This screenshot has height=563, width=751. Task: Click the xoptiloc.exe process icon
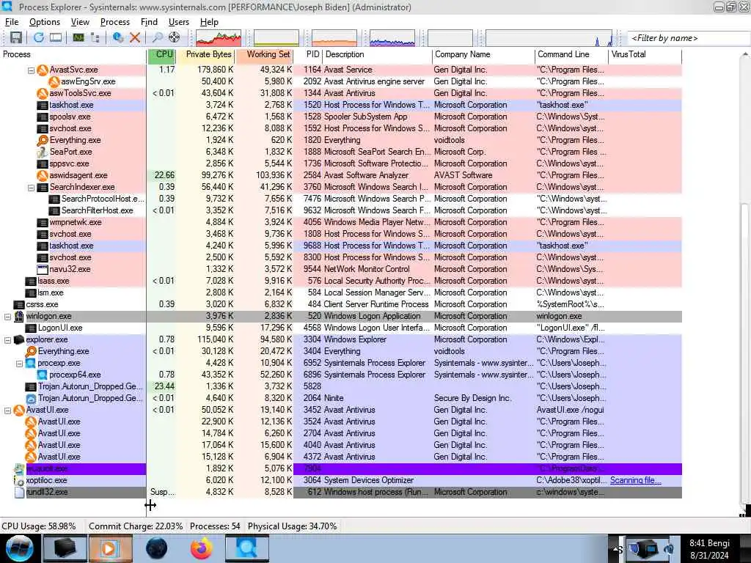coord(19,480)
